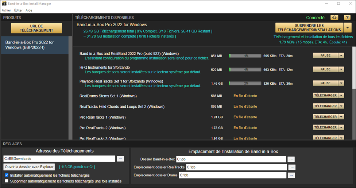Open dropdown arrow for Playable RealTracks Set 1 Pause

pos(341,83)
